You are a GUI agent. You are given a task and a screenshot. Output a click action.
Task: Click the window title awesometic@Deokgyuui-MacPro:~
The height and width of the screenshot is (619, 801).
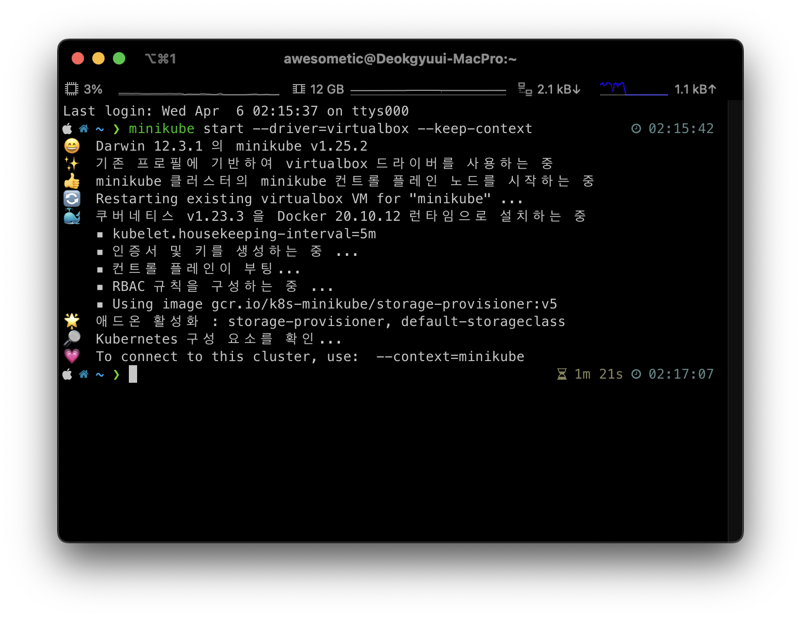[x=400, y=59]
